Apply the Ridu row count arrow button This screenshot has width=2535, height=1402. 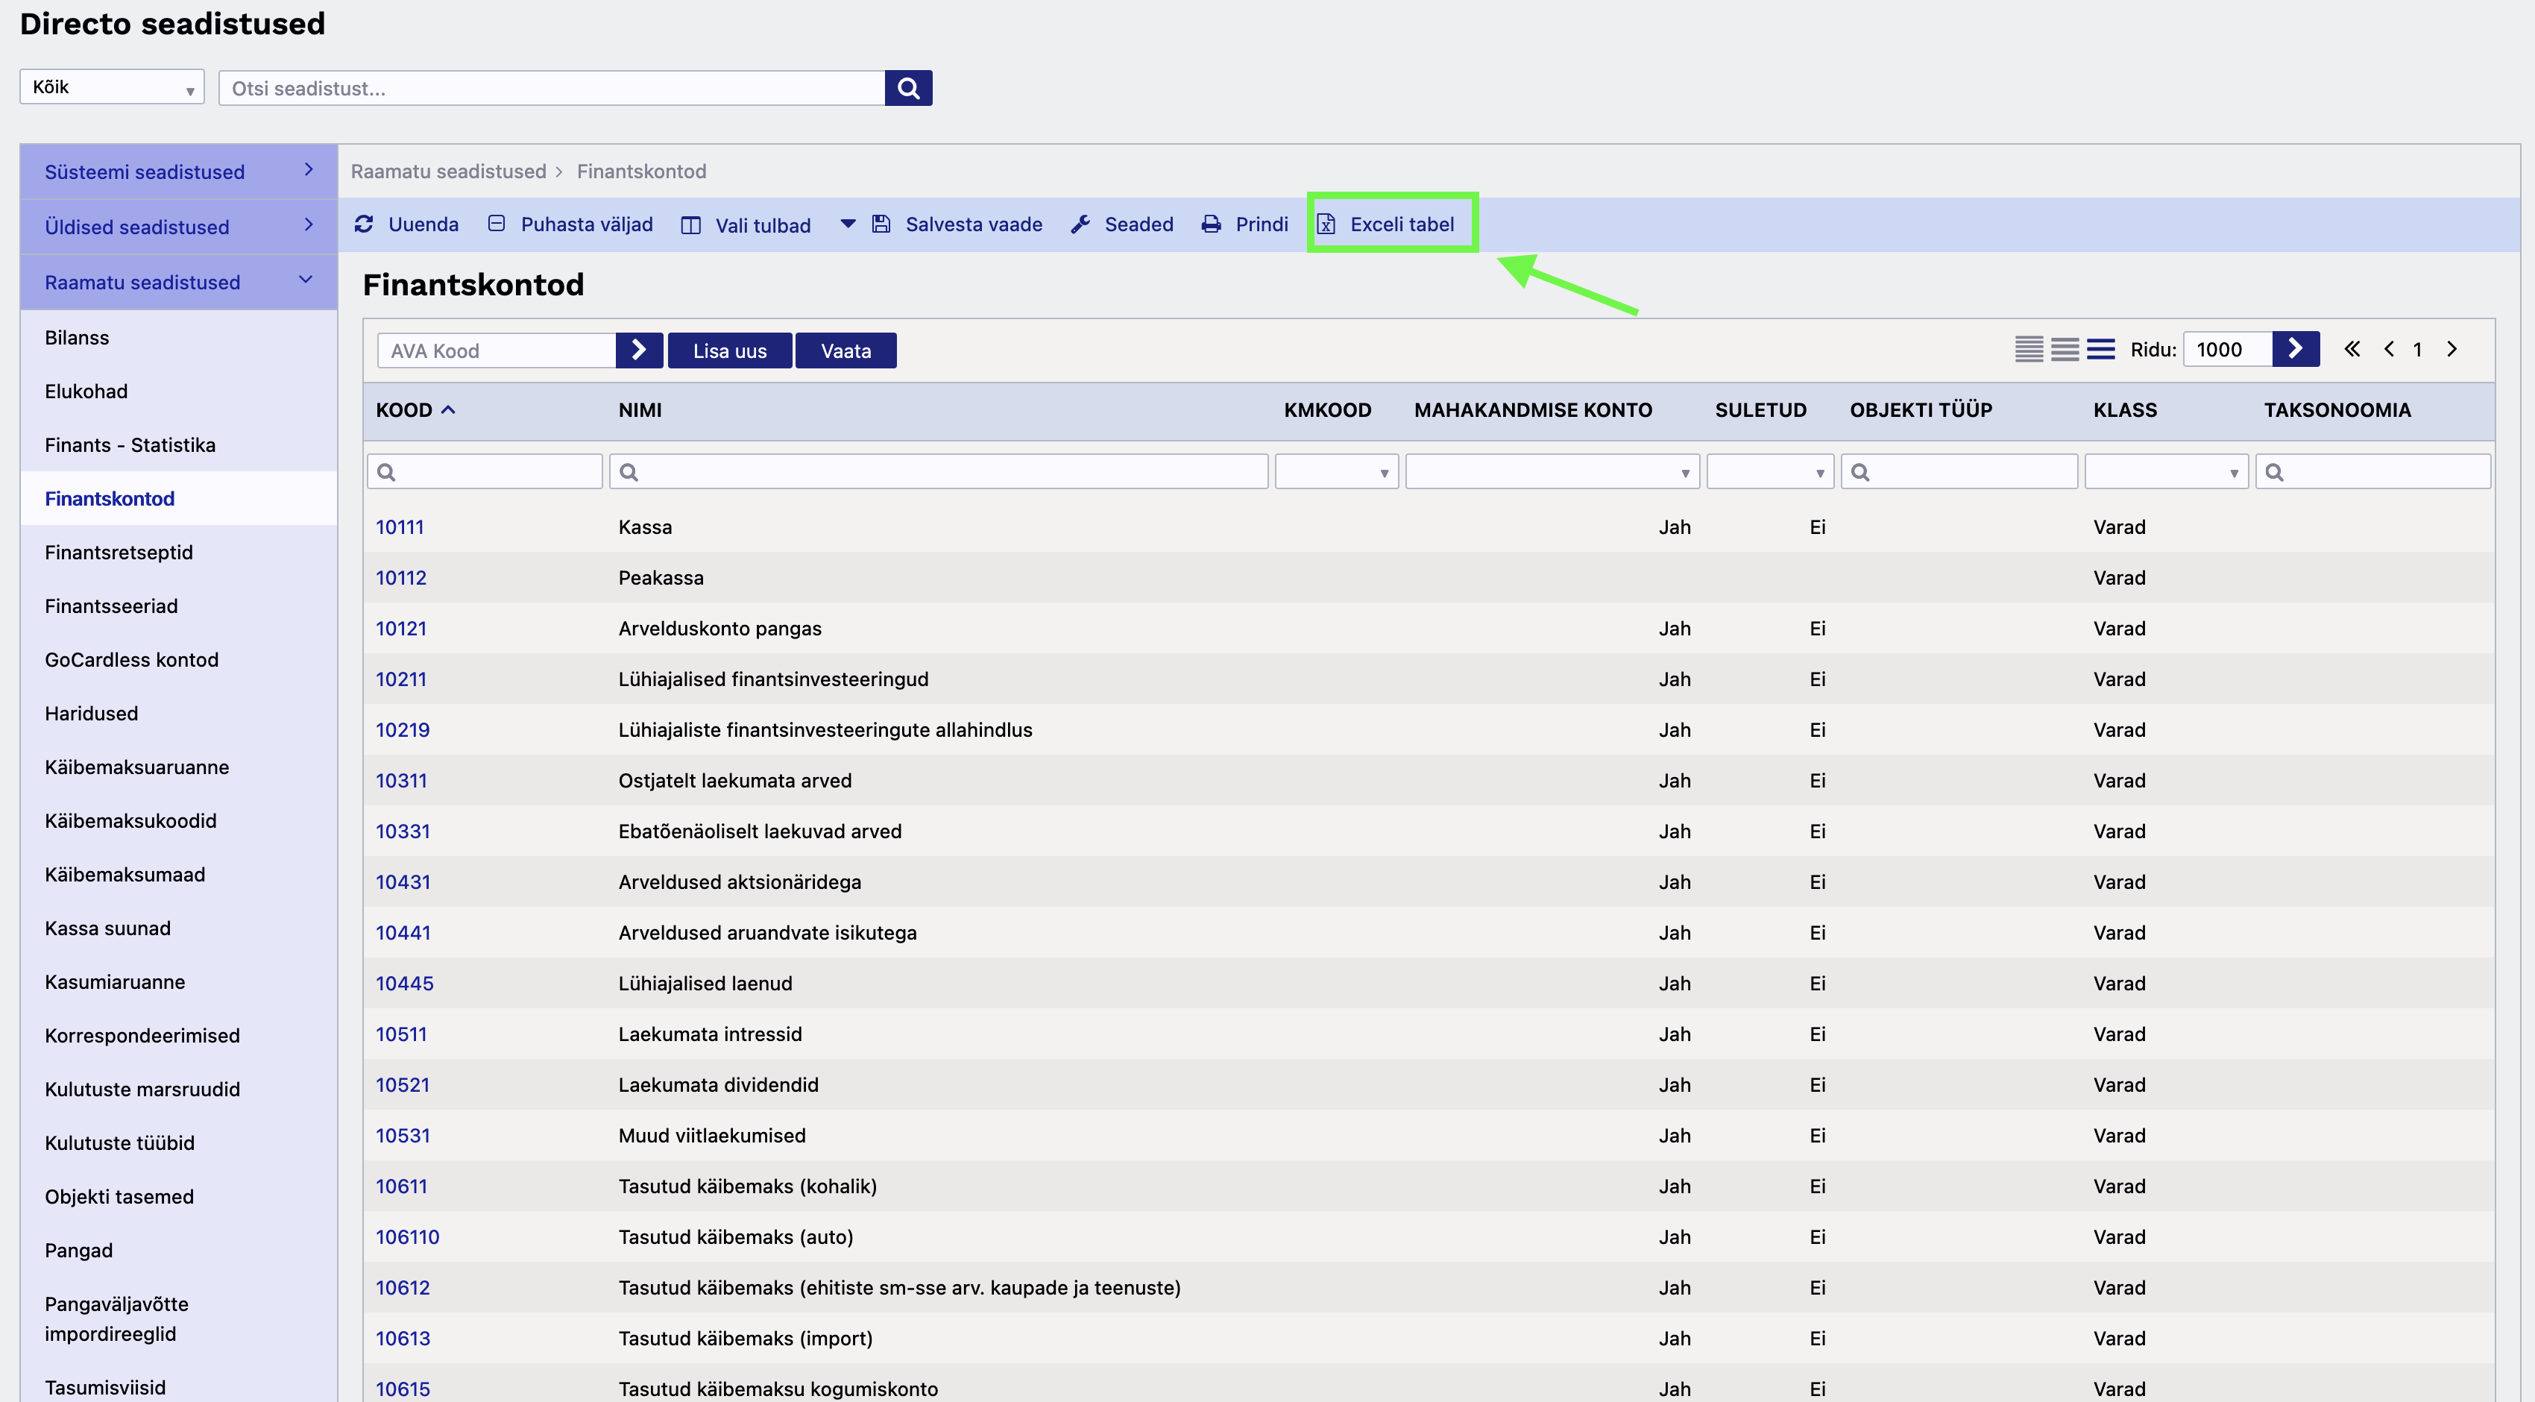pos(2295,348)
